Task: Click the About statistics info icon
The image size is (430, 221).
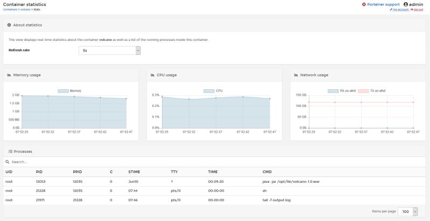Action: tap(9, 25)
